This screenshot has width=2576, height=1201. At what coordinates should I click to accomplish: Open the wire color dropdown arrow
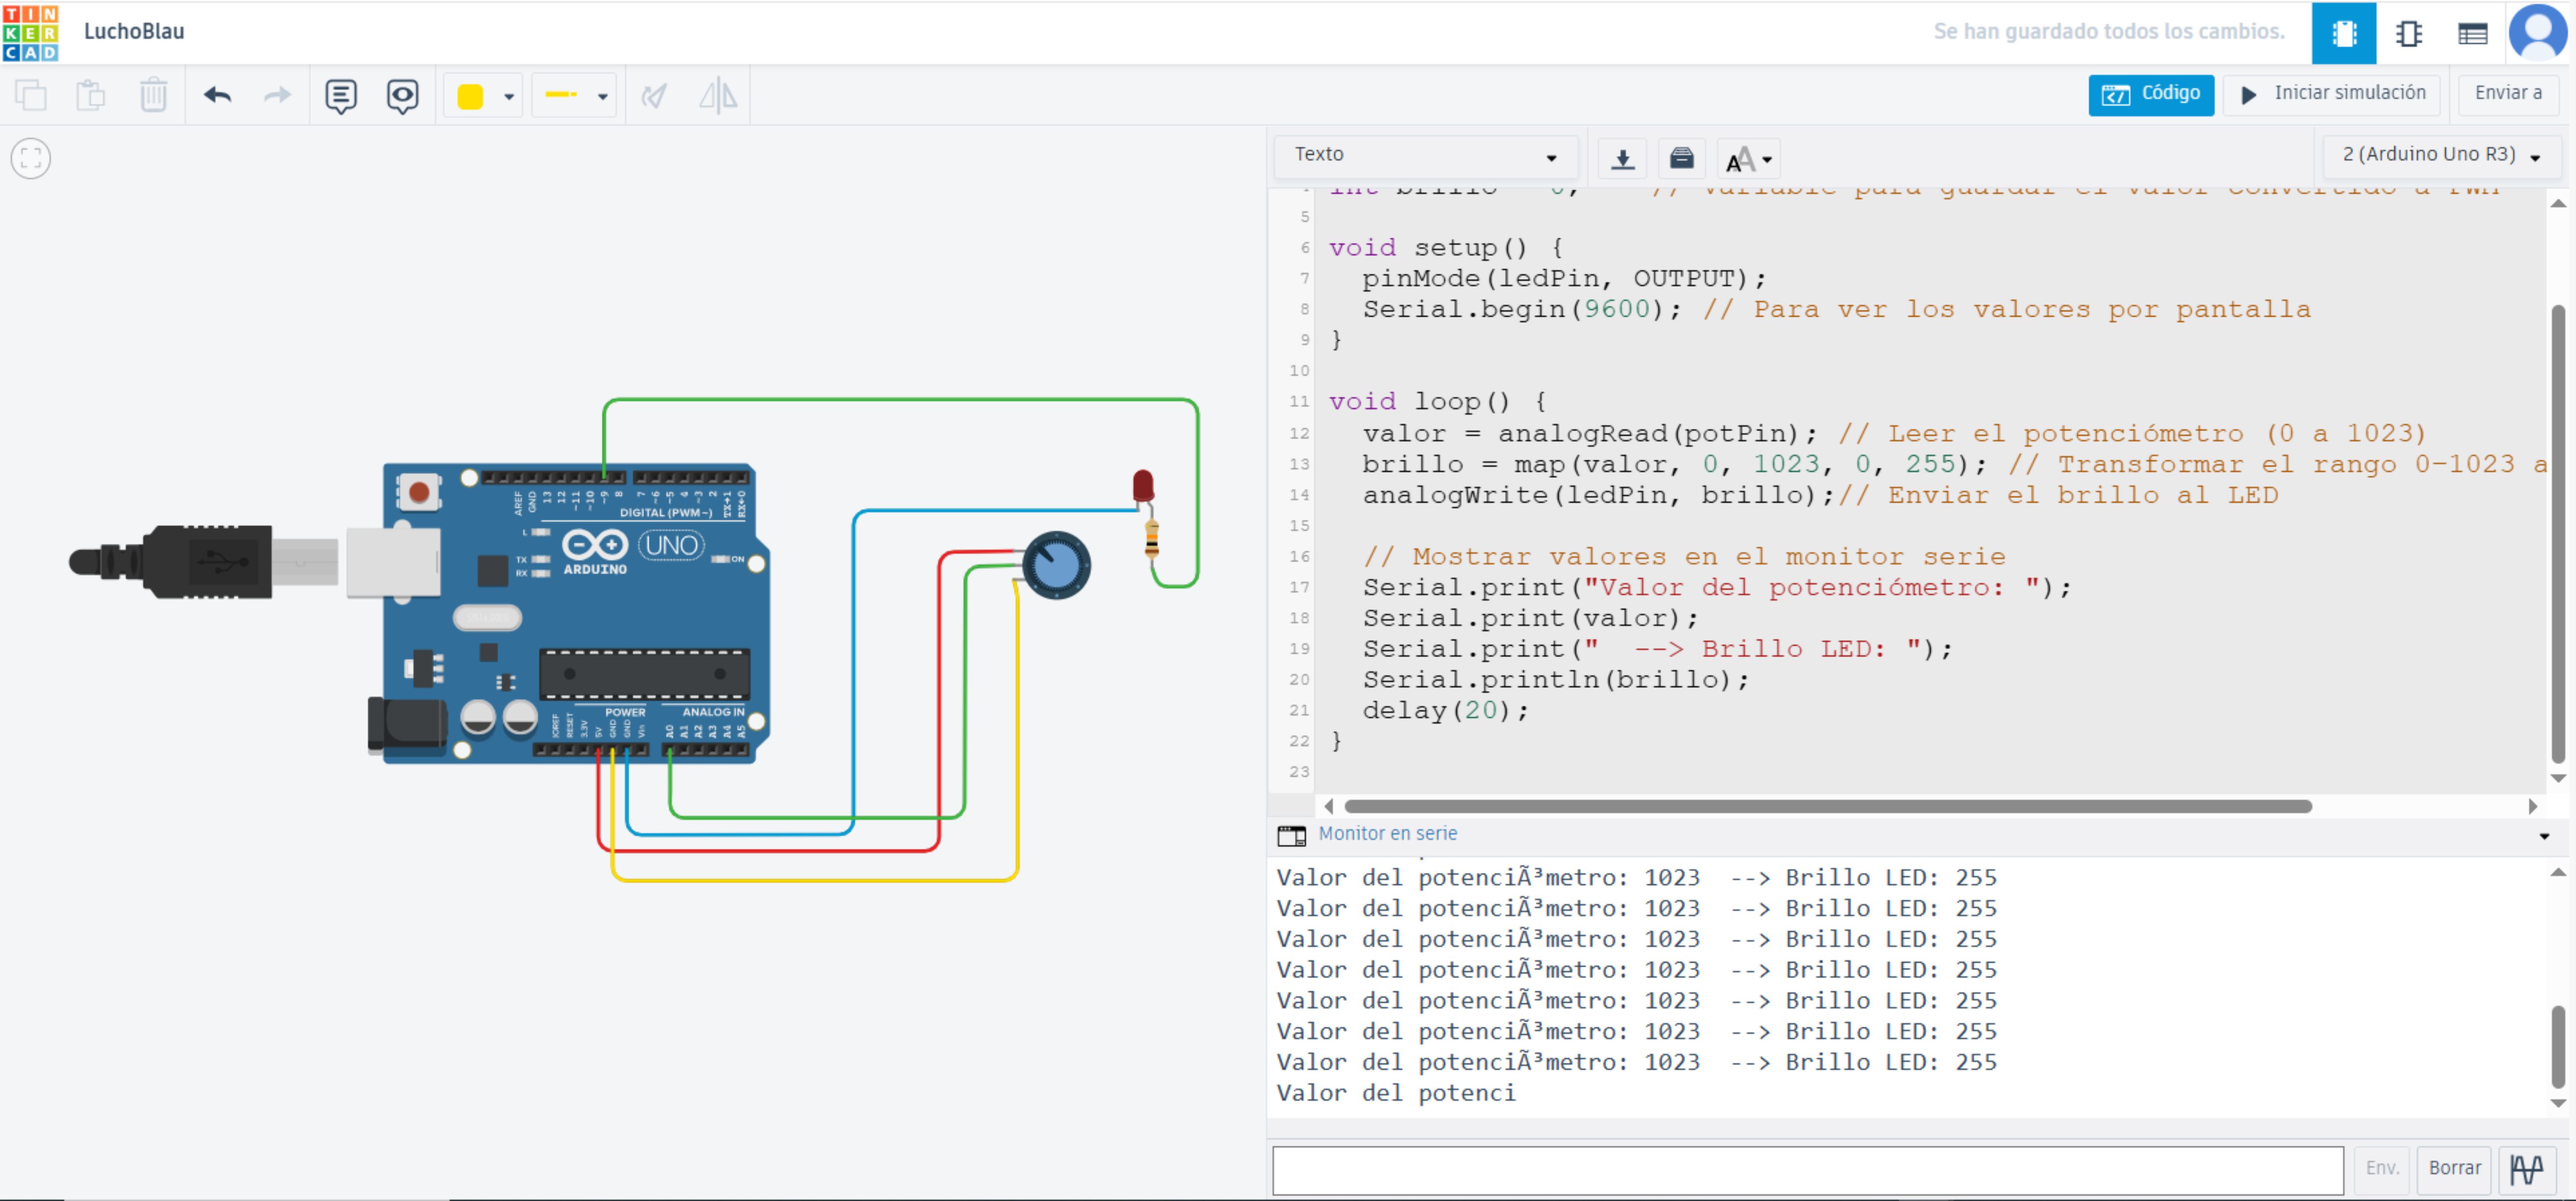tap(509, 96)
